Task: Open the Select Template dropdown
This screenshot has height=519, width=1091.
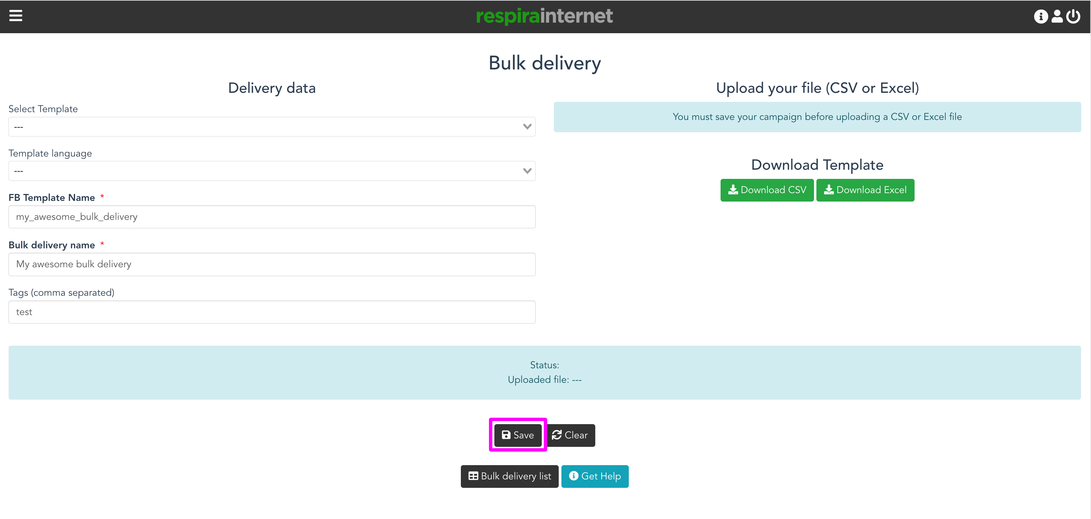Action: coord(272,126)
